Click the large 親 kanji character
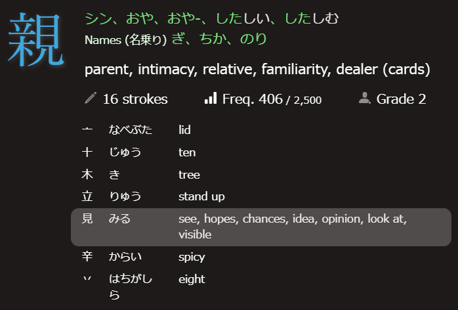Viewport: 458px width, 310px height. point(37,41)
